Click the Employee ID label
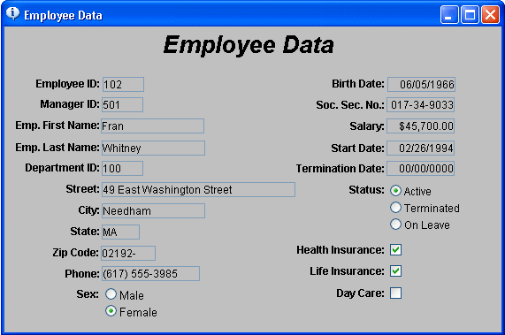505x335 pixels. pyautogui.click(x=67, y=84)
